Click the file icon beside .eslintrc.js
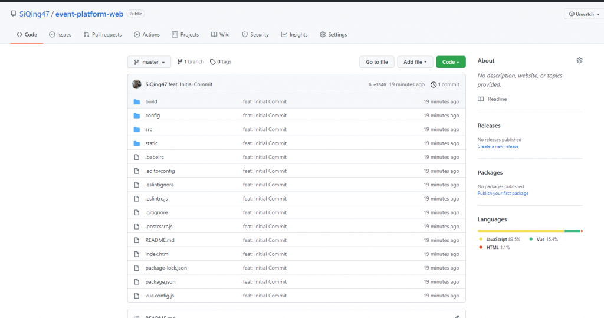 click(x=137, y=199)
